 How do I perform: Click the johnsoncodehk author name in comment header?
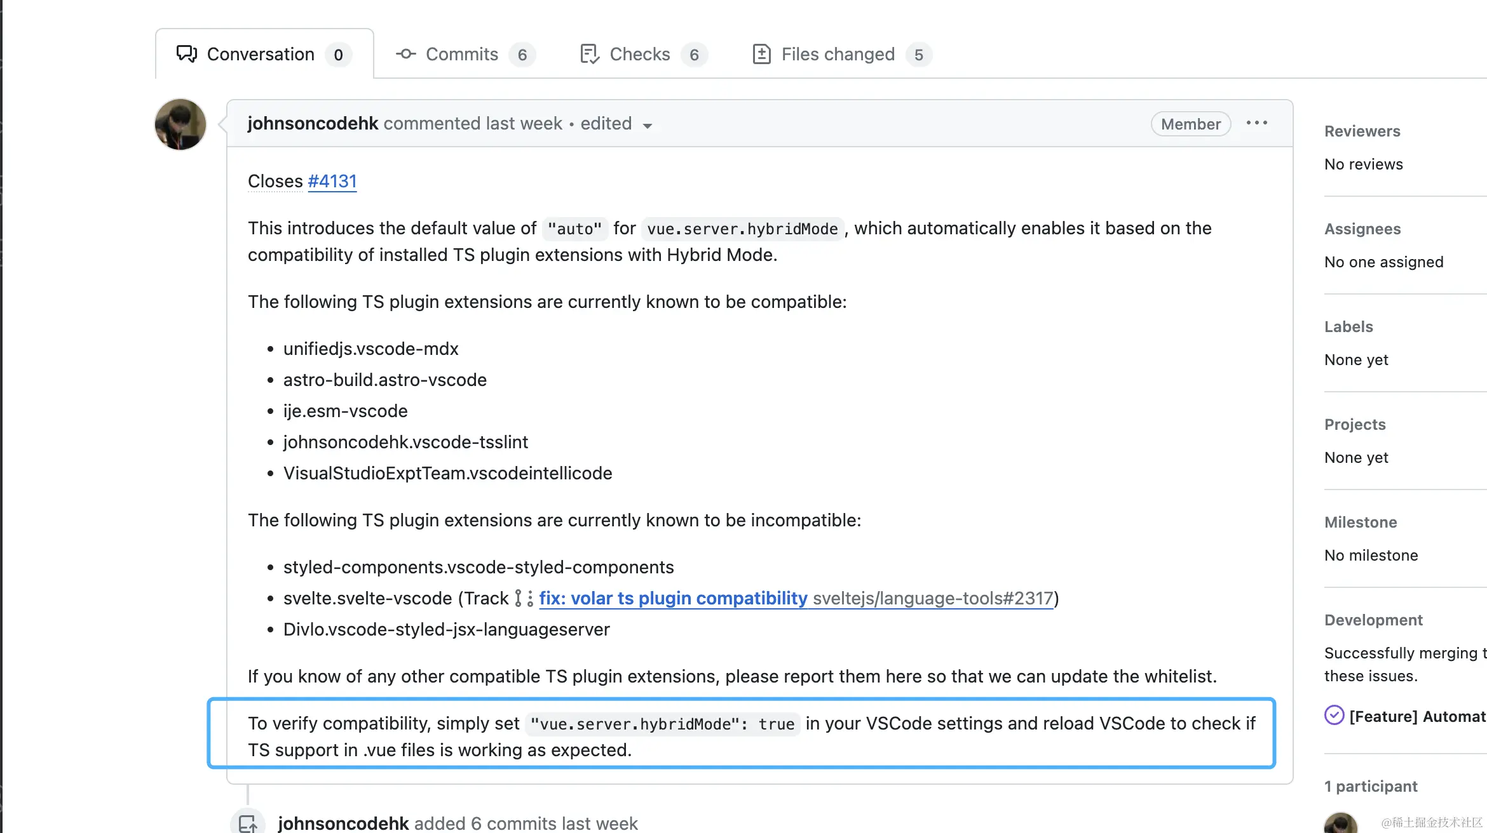(313, 124)
